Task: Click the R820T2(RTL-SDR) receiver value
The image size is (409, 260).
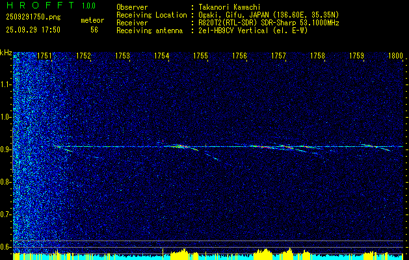Action: pyautogui.click(x=269, y=23)
